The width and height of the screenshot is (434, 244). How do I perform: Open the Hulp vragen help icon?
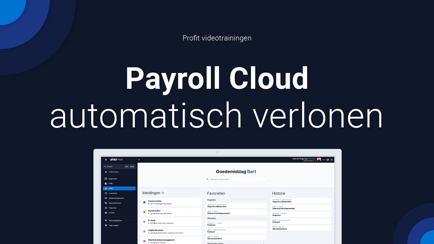click(x=106, y=225)
